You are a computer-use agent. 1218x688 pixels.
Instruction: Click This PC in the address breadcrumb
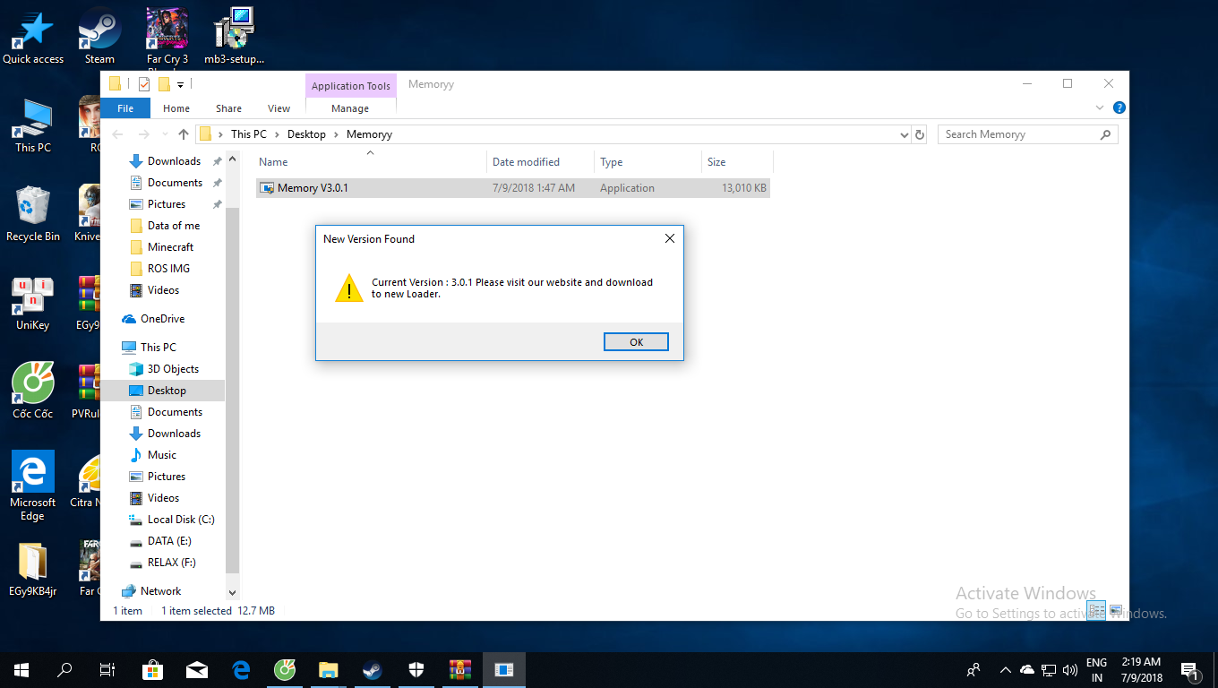(x=248, y=134)
